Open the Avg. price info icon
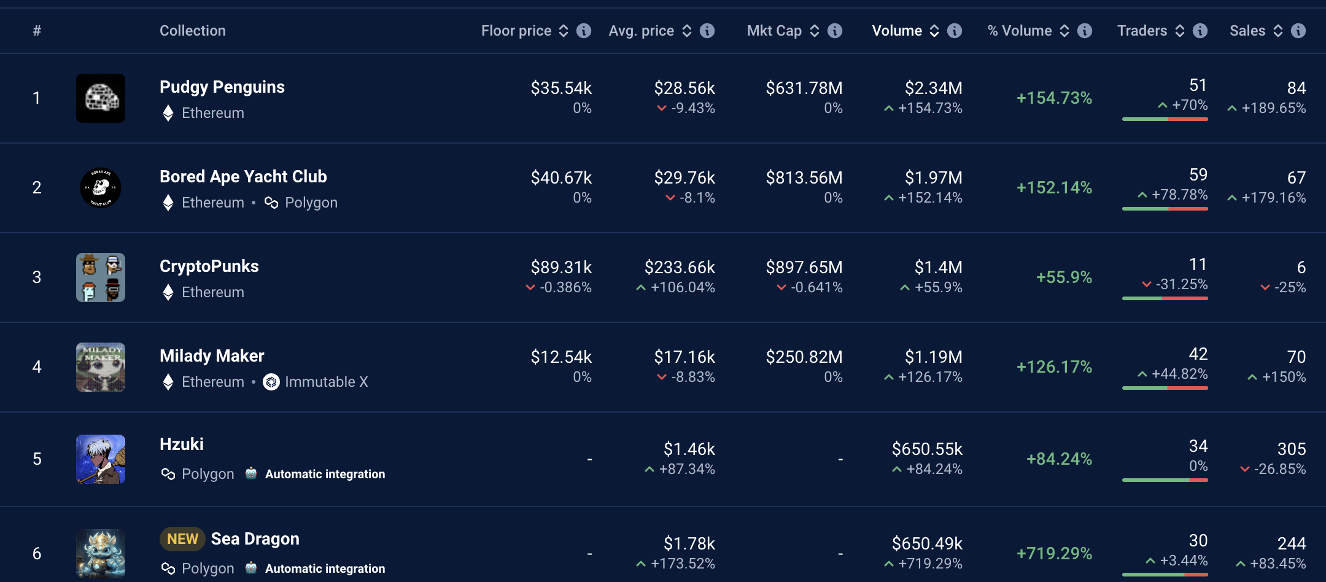The width and height of the screenshot is (1326, 582). 707,31
